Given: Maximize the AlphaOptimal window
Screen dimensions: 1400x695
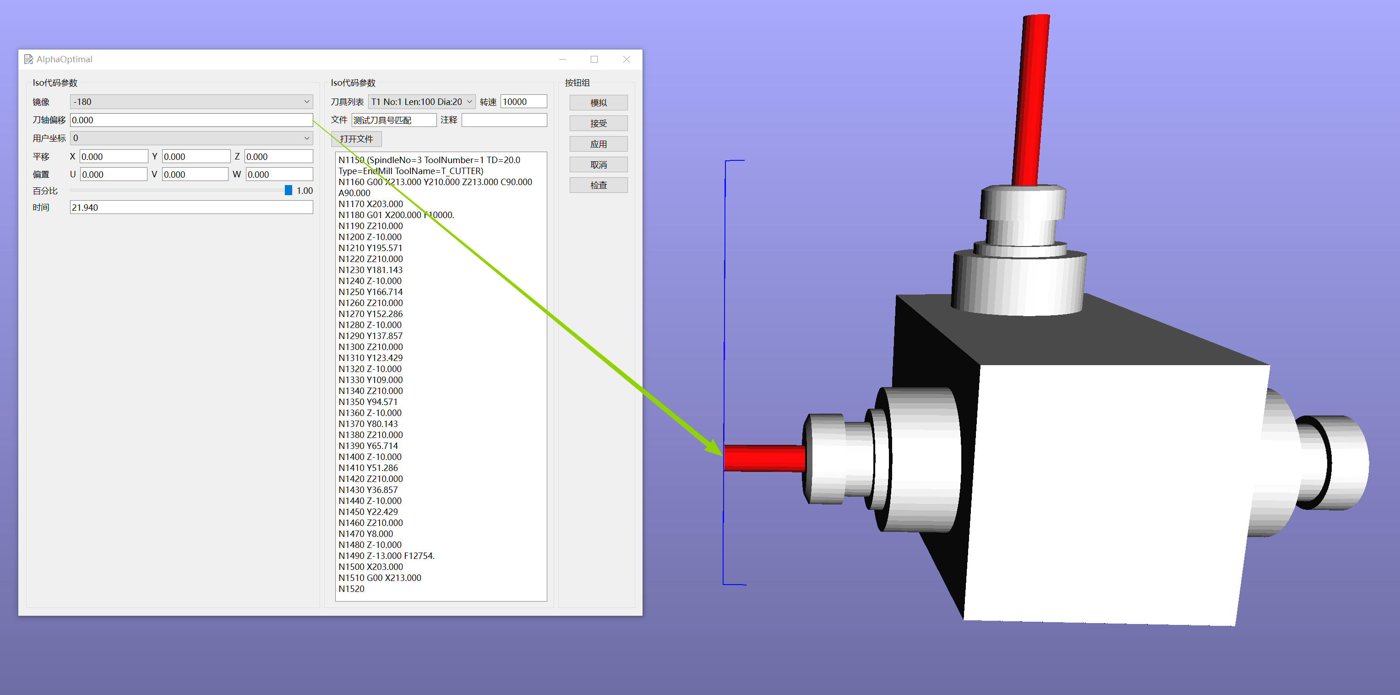Looking at the screenshot, I should pyautogui.click(x=594, y=59).
